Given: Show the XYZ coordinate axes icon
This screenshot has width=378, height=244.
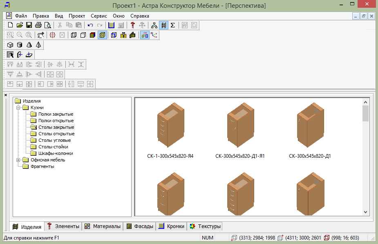Looking at the screenshot, I should pos(154,35).
